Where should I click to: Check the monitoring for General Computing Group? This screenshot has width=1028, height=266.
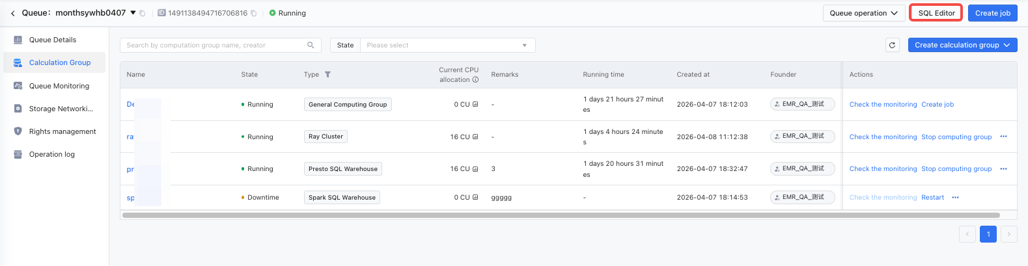[x=883, y=105]
